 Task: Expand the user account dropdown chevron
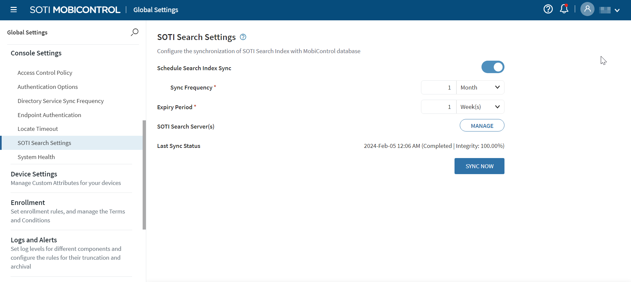617,10
